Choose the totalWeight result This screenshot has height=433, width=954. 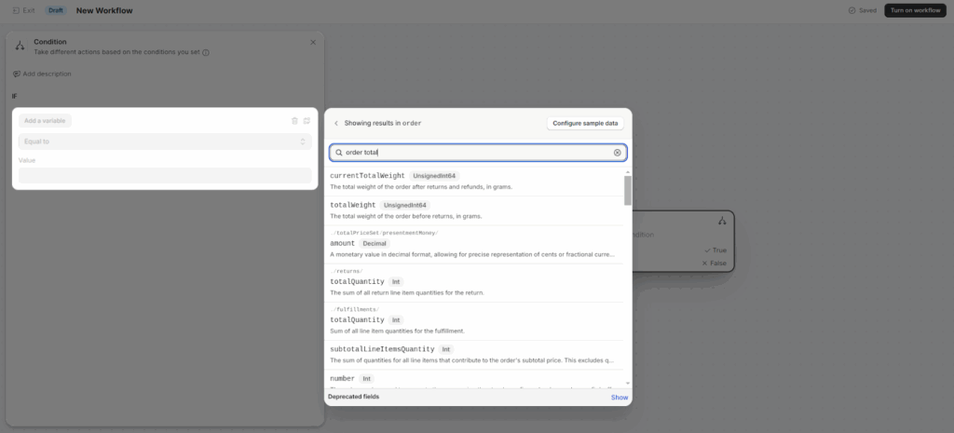pos(353,205)
